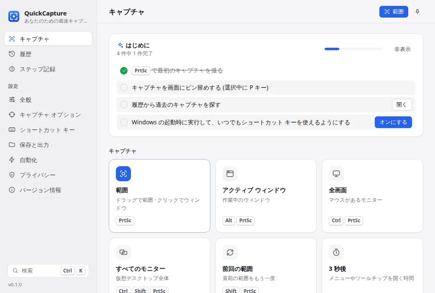This screenshot has width=435, height=293.
Task: Open 全般 settings
Action: pyautogui.click(x=48, y=100)
